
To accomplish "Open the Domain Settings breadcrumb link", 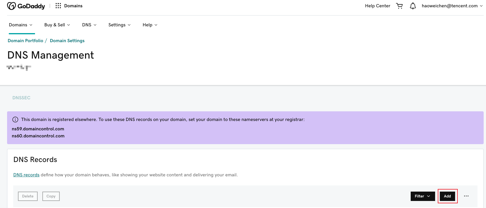I will tap(67, 41).
